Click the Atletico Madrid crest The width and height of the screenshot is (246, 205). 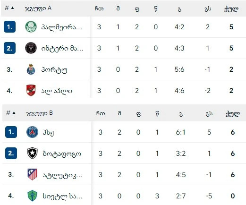point(32,174)
